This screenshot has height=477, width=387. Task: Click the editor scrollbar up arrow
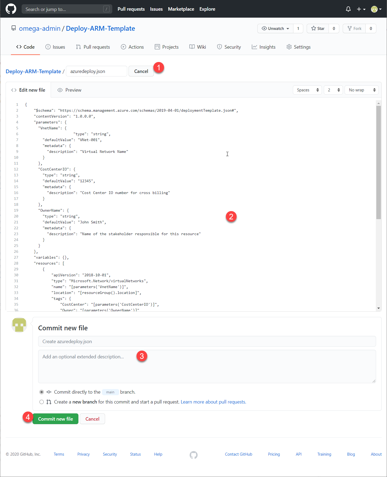(x=378, y=103)
